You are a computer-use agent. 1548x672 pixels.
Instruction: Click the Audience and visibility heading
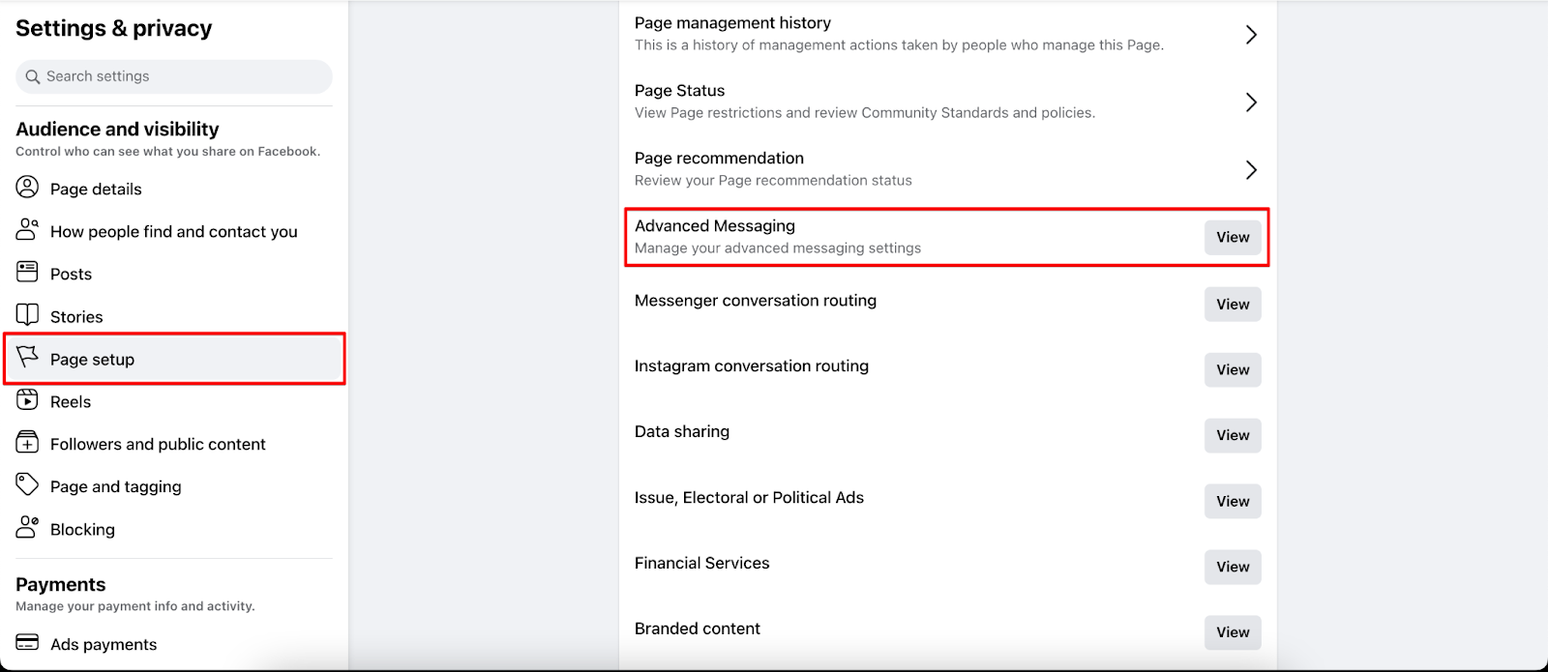coord(117,130)
